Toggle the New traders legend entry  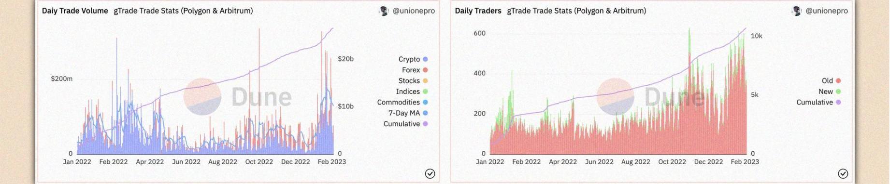(x=830, y=92)
